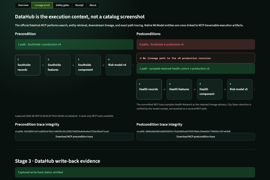Select the Lineage proof tab
The height and width of the screenshot is (180, 270).
42,5
